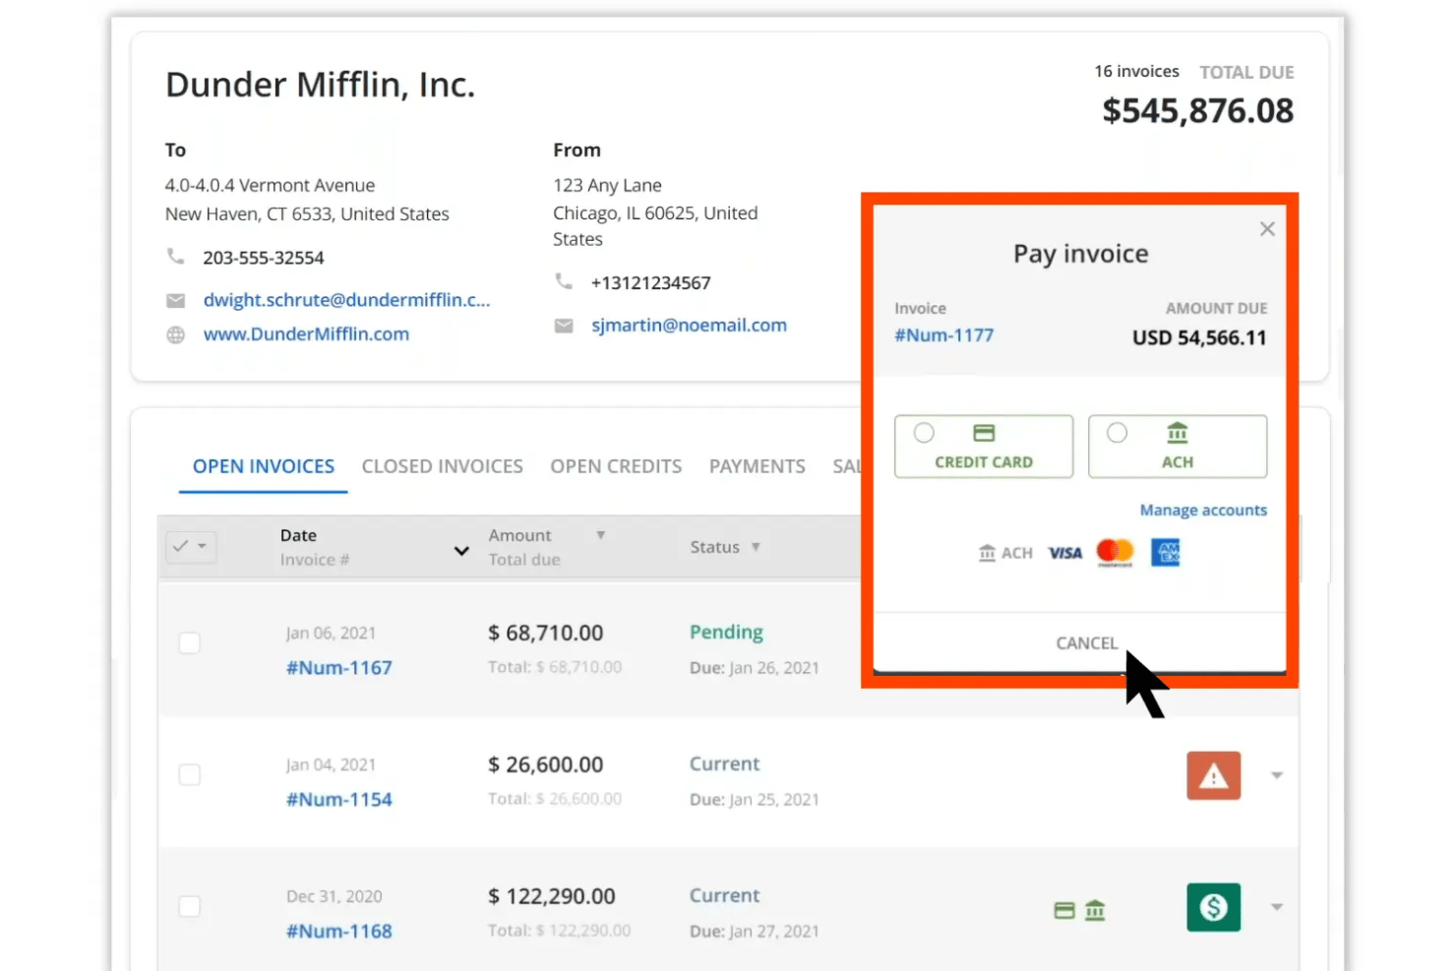Switch to the Closed Invoices tab
This screenshot has height=971, width=1456.
(x=443, y=466)
